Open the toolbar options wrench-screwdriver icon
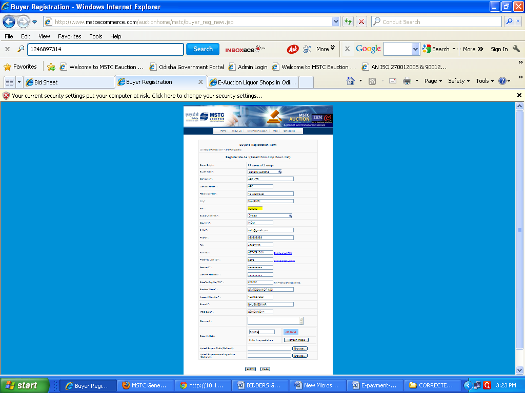The height and width of the screenshot is (393, 525). (x=307, y=49)
